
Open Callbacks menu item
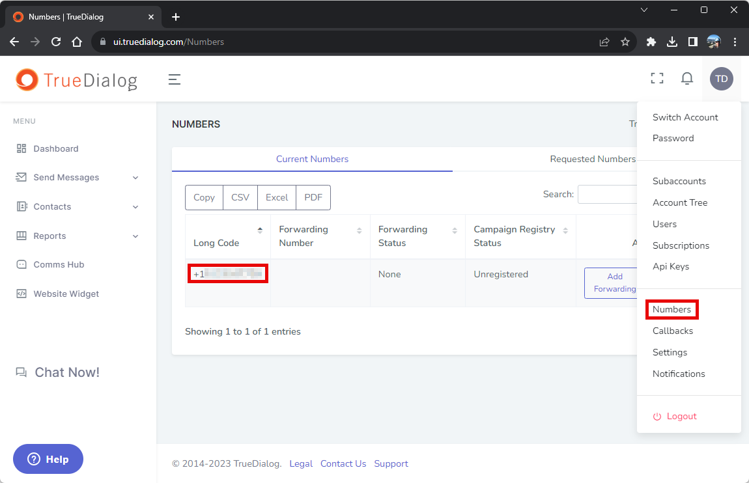click(673, 331)
